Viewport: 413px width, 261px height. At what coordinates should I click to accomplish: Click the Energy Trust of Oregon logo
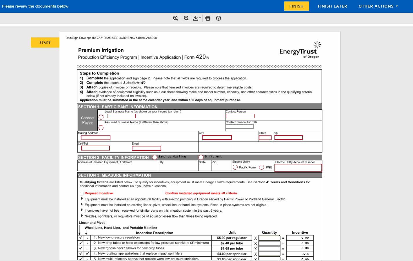300,50
